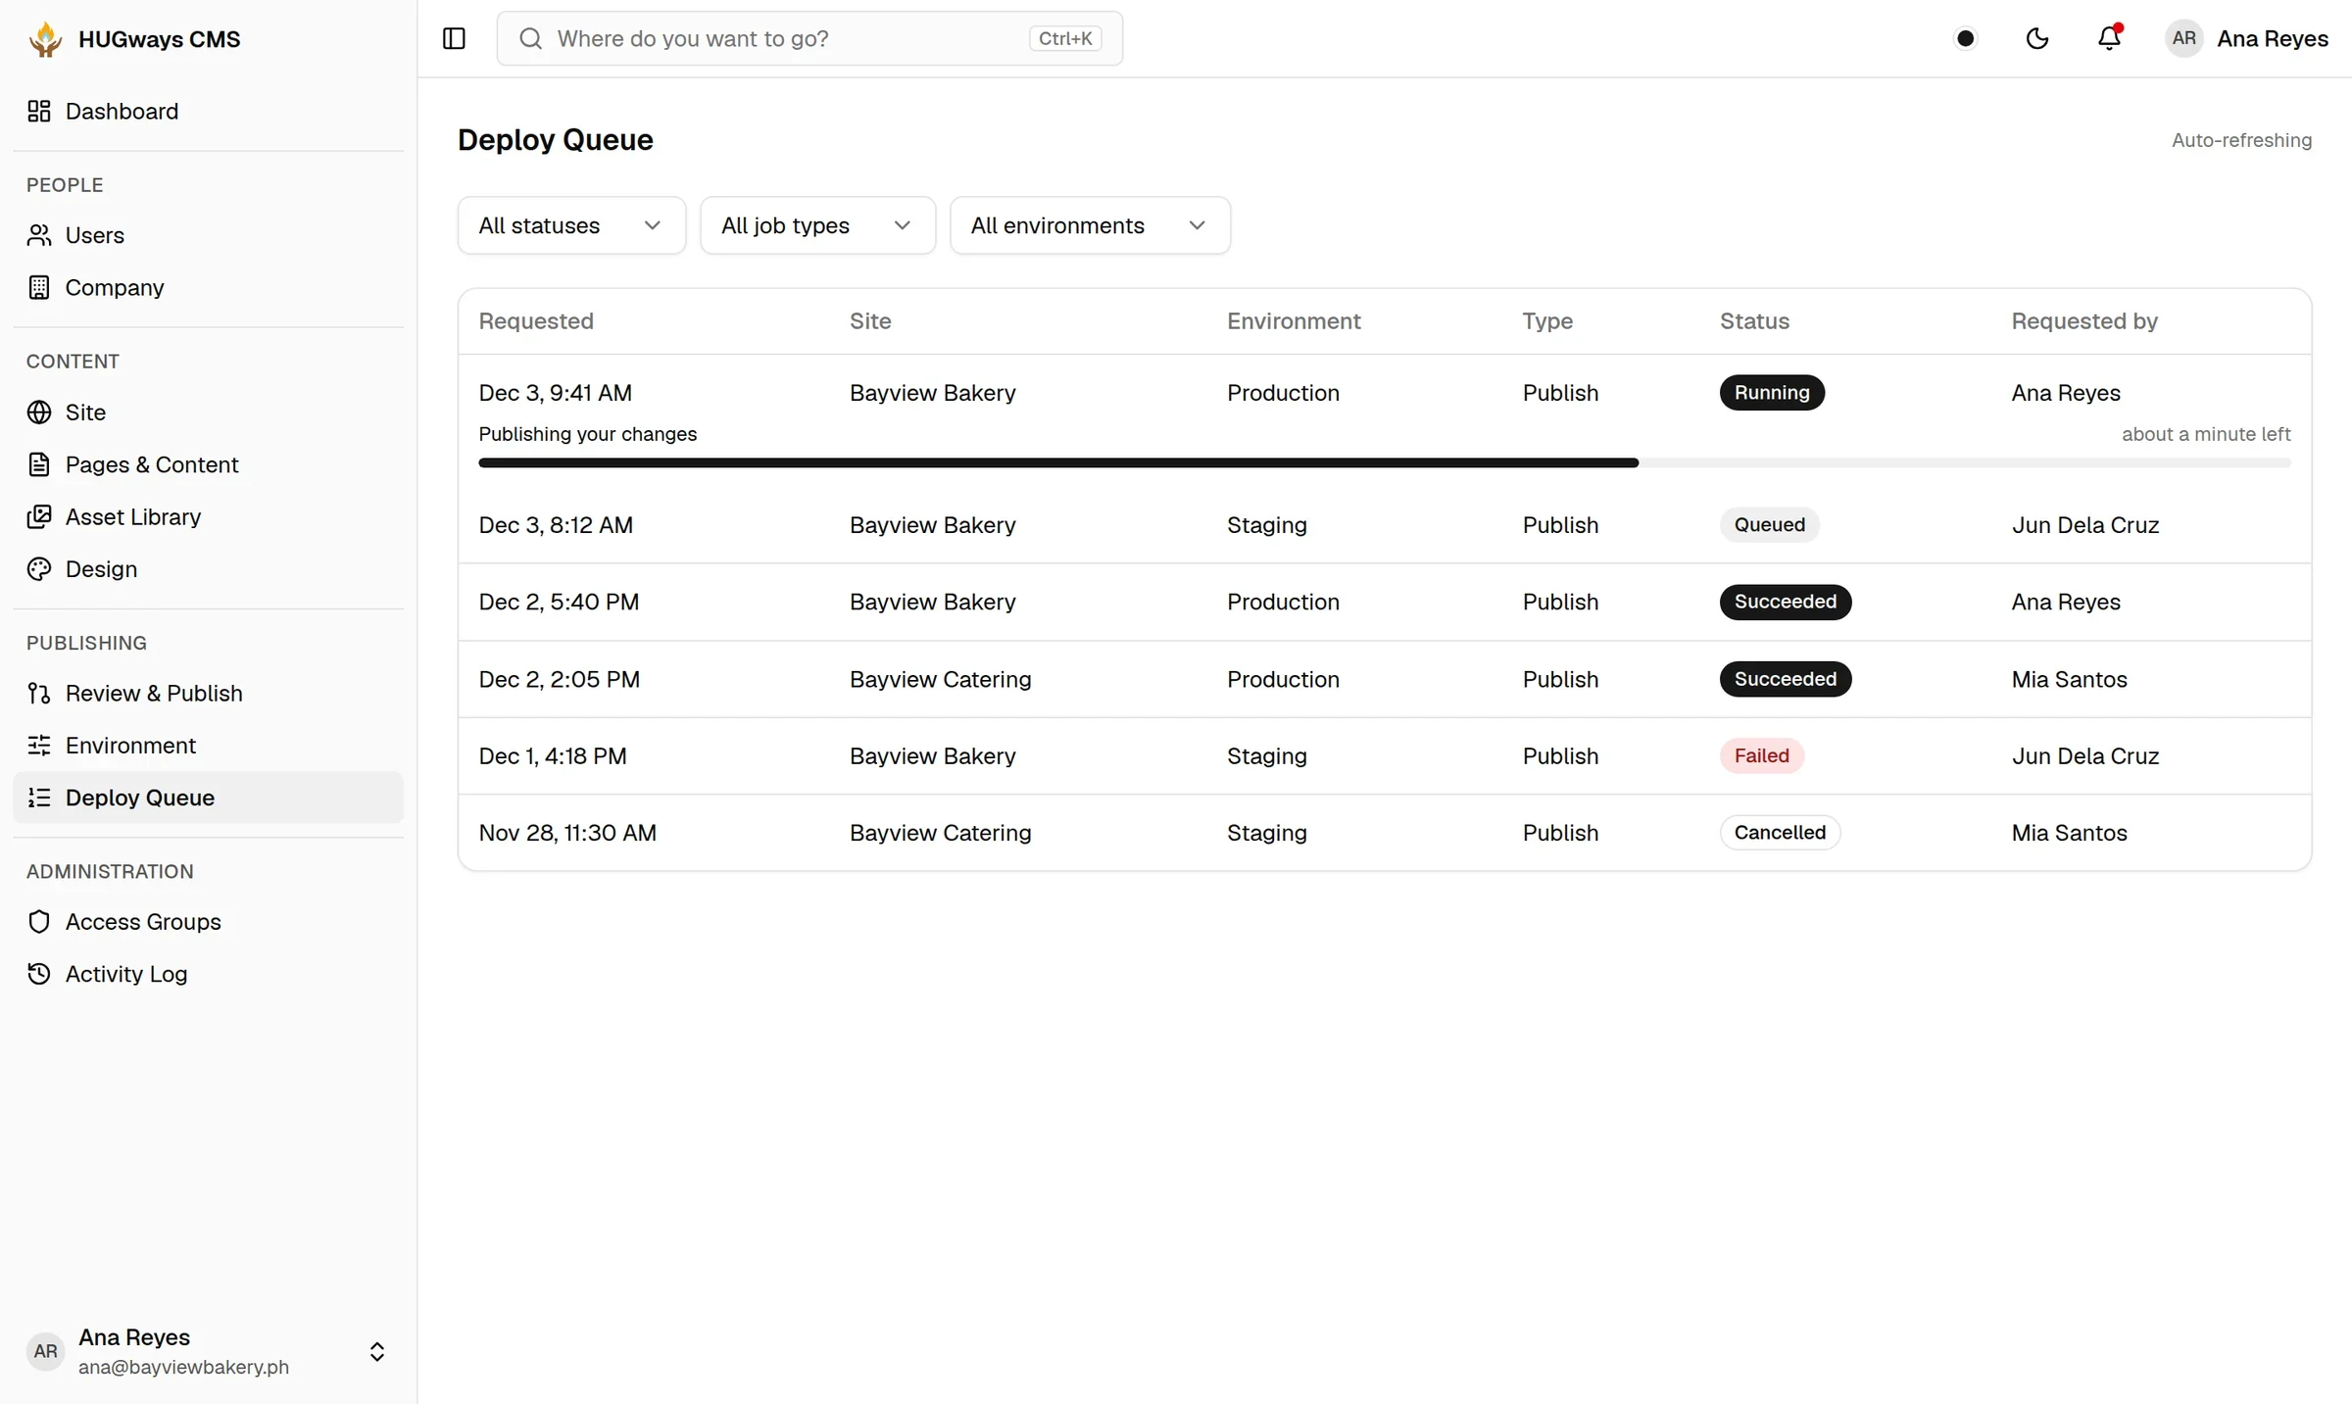Click the 'about a minute left' text
2352x1404 pixels.
(x=2206, y=434)
